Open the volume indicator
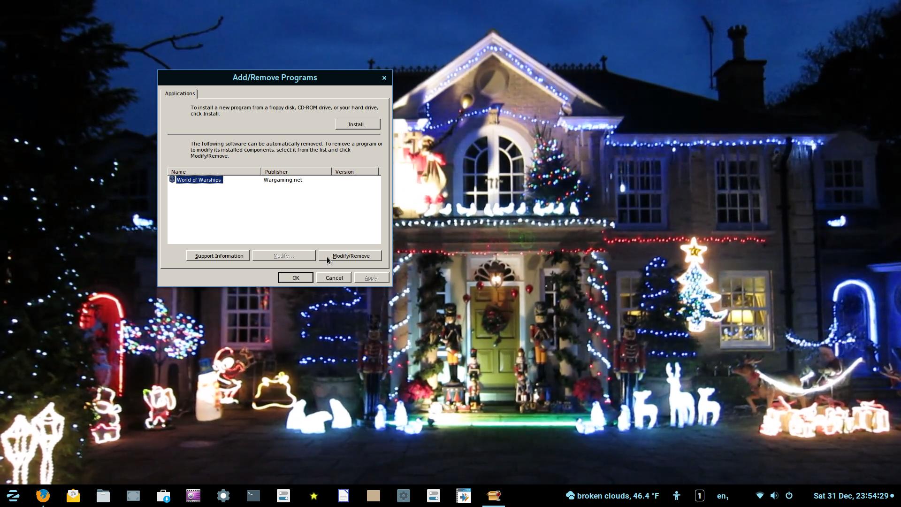Screen dimensions: 901x507 (774, 496)
